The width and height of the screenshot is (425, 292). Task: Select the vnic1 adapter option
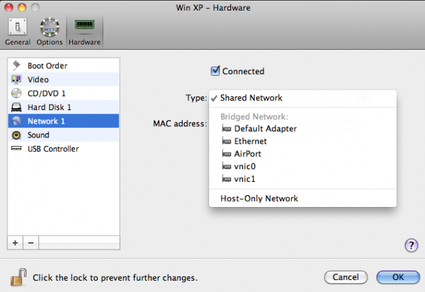(x=244, y=179)
